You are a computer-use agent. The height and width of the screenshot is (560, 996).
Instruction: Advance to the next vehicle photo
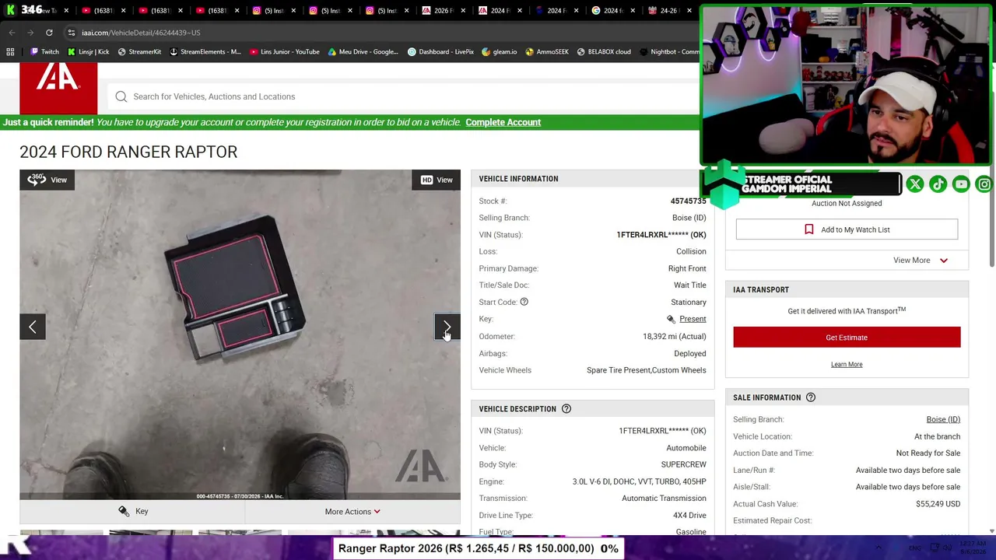447,327
